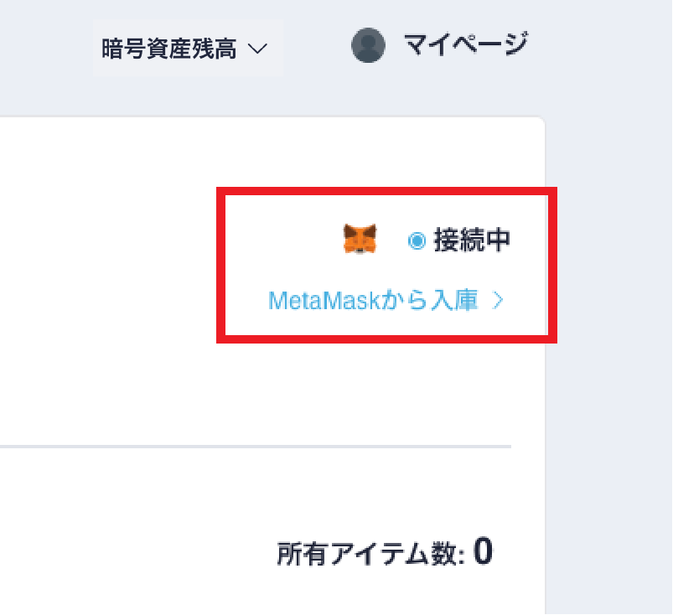Viewport: 673px width, 615px height.
Task: Click empty header space between 暗号資産残高 and avatar
Action: (x=317, y=47)
